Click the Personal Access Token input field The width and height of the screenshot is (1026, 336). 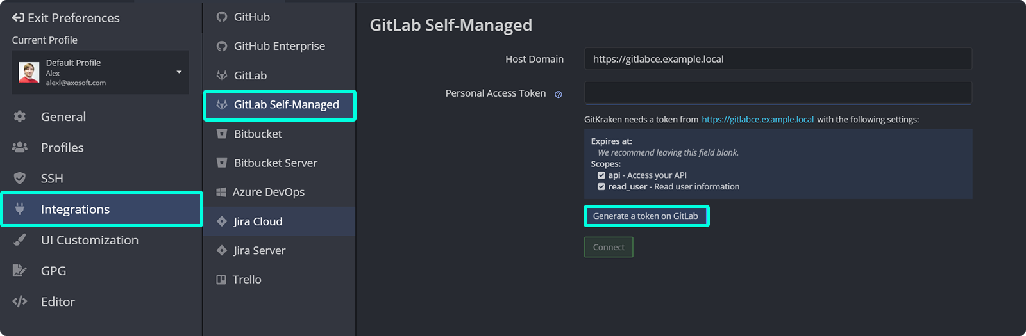(x=777, y=93)
